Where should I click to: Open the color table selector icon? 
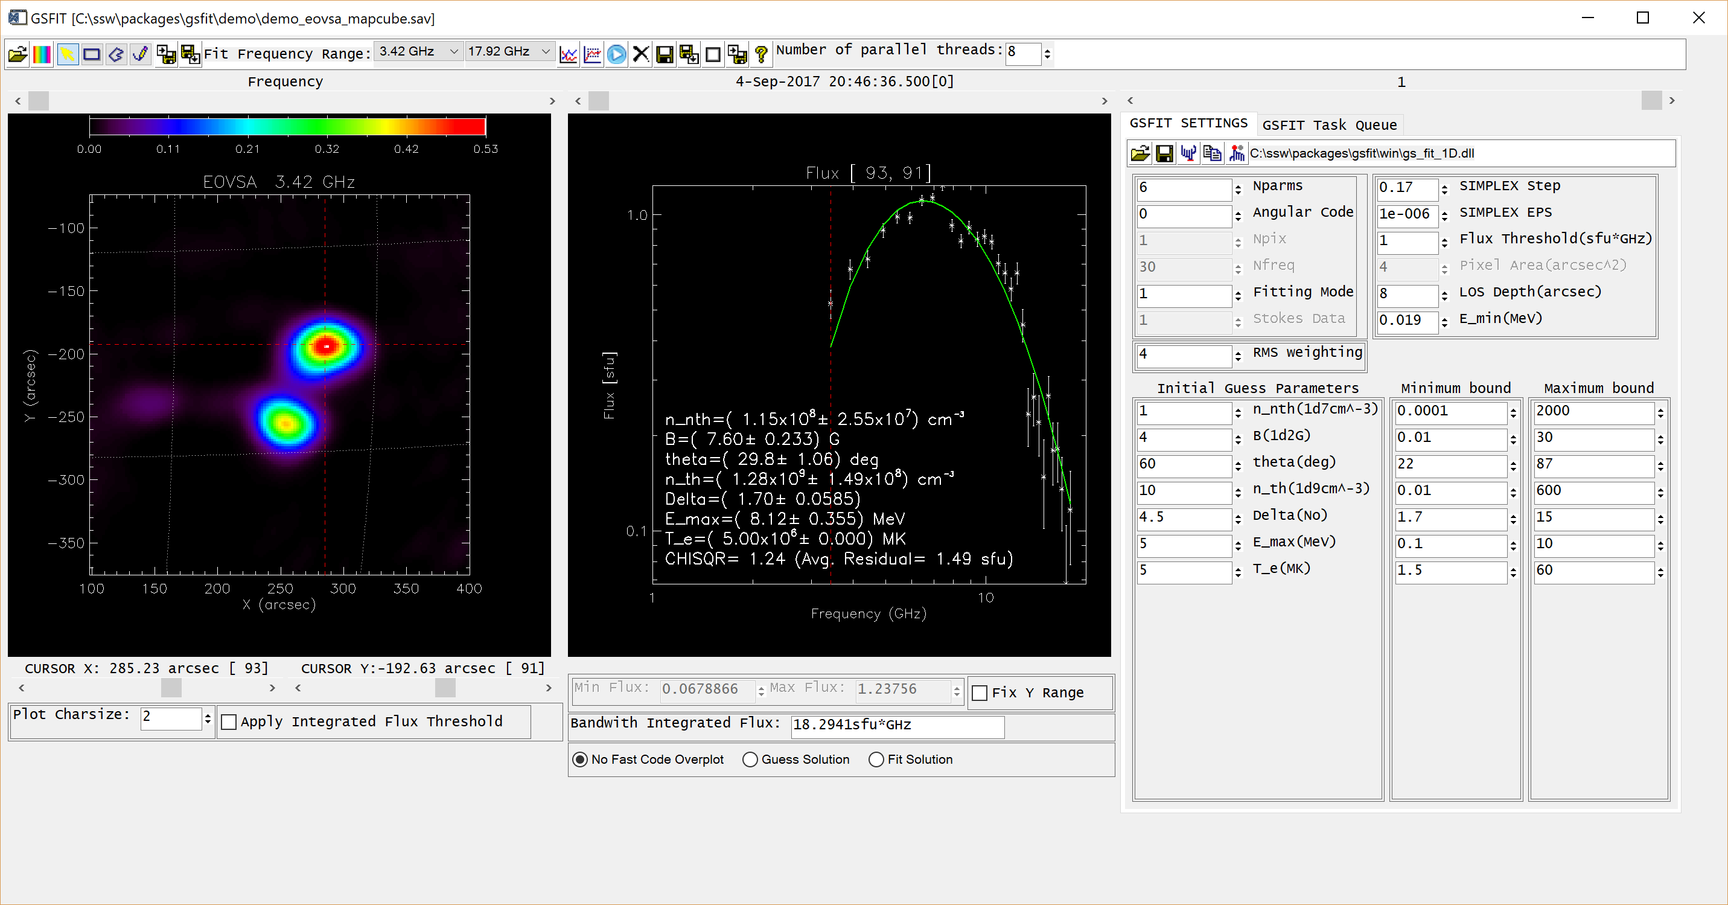(42, 54)
